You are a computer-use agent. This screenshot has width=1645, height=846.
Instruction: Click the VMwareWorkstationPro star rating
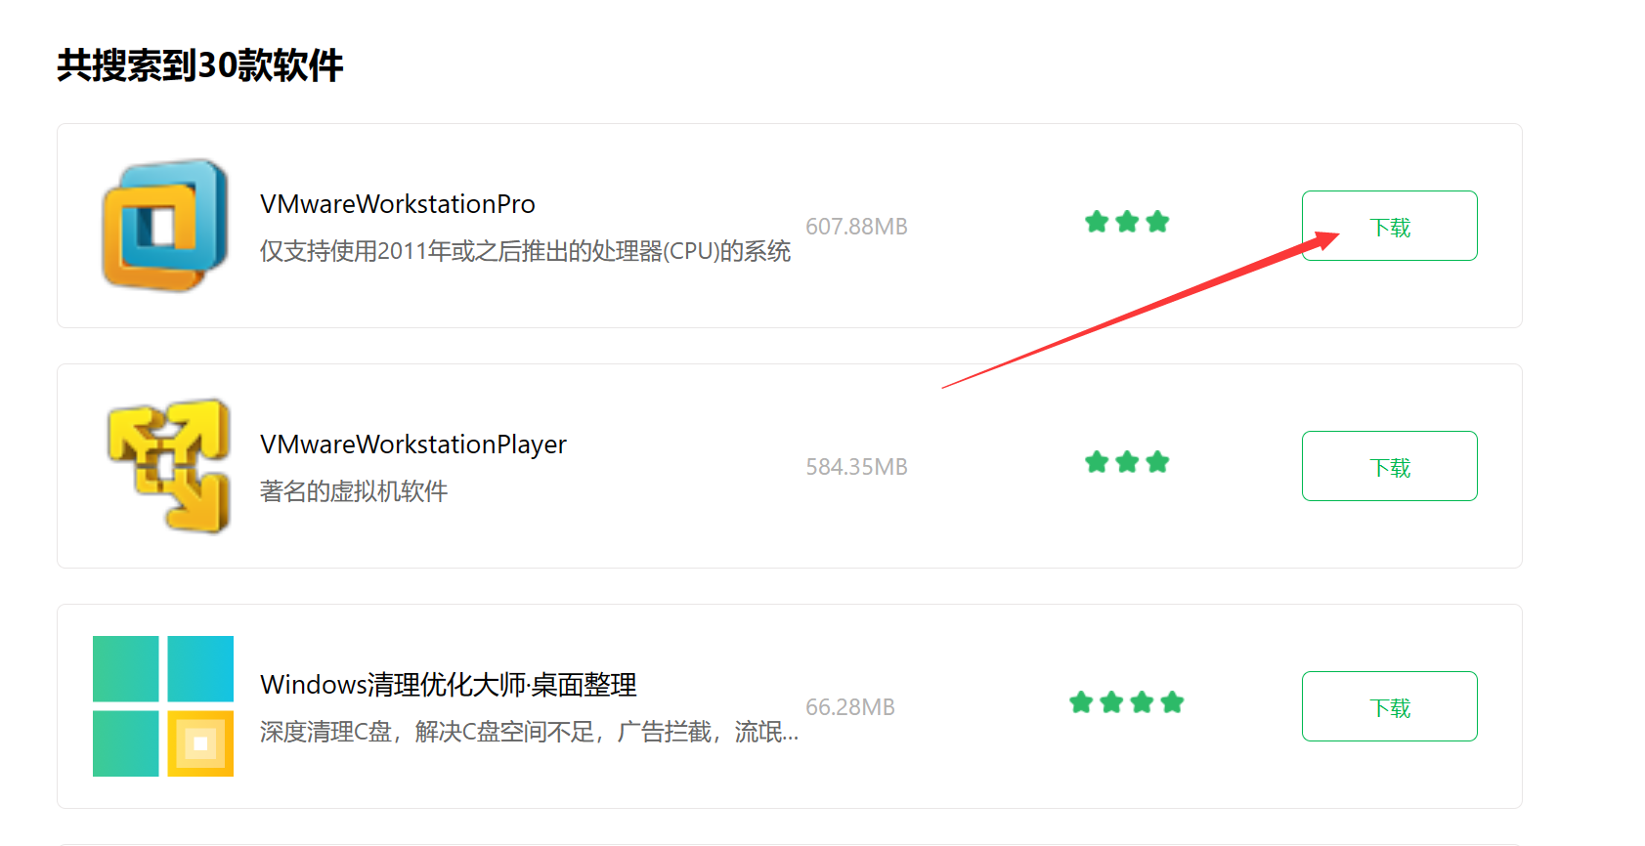click(x=1127, y=222)
